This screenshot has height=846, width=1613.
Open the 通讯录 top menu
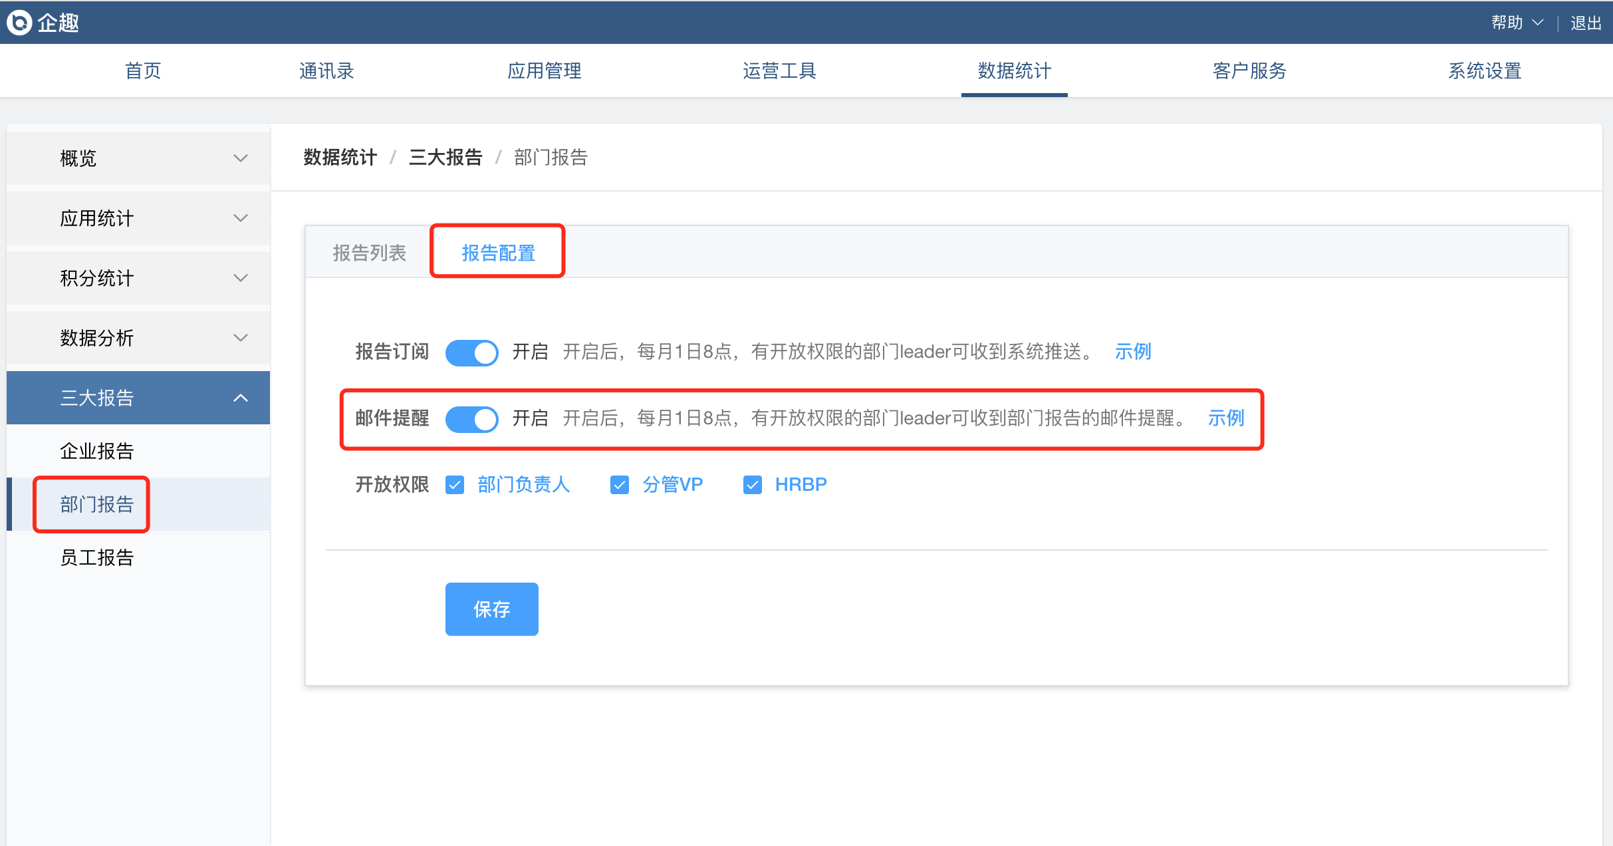326,70
